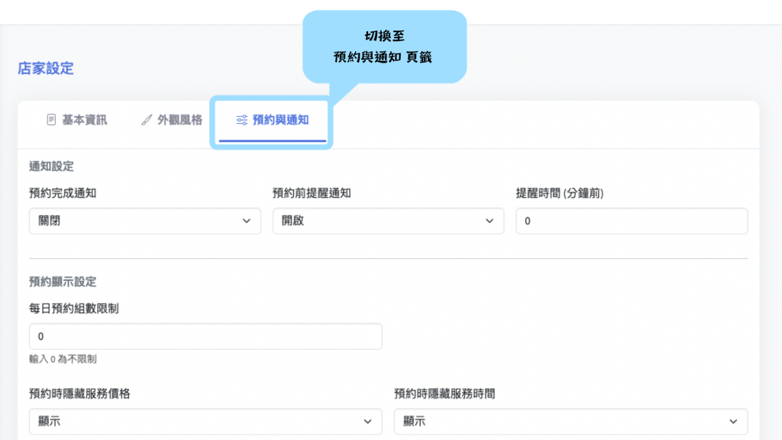Click the chevron arrow in 預約時隱藏服務價格 select
This screenshot has width=782, height=440.
pyautogui.click(x=367, y=422)
